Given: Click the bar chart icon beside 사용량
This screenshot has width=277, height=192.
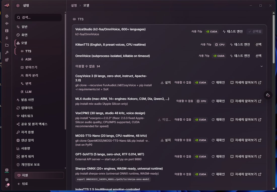Looking at the screenshot, I should [18, 148].
